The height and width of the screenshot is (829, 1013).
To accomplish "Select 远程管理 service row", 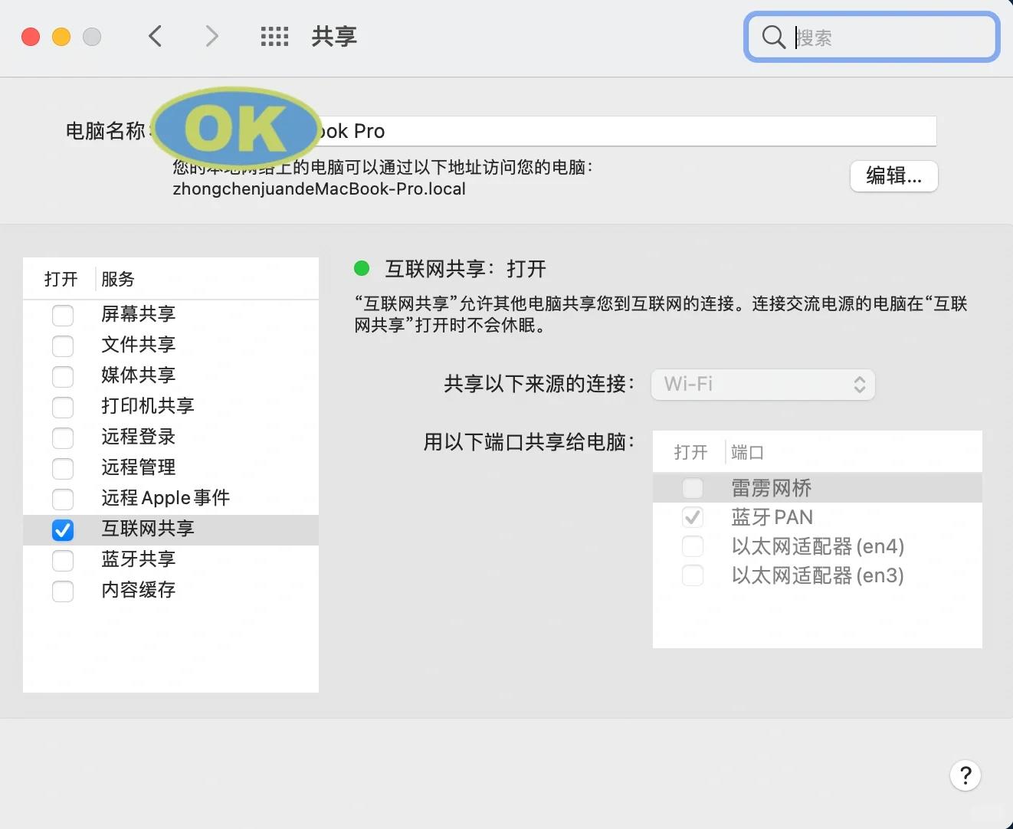I will pyautogui.click(x=171, y=468).
